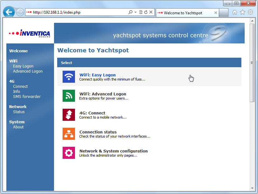Follow the Connection status link

pos(98,132)
